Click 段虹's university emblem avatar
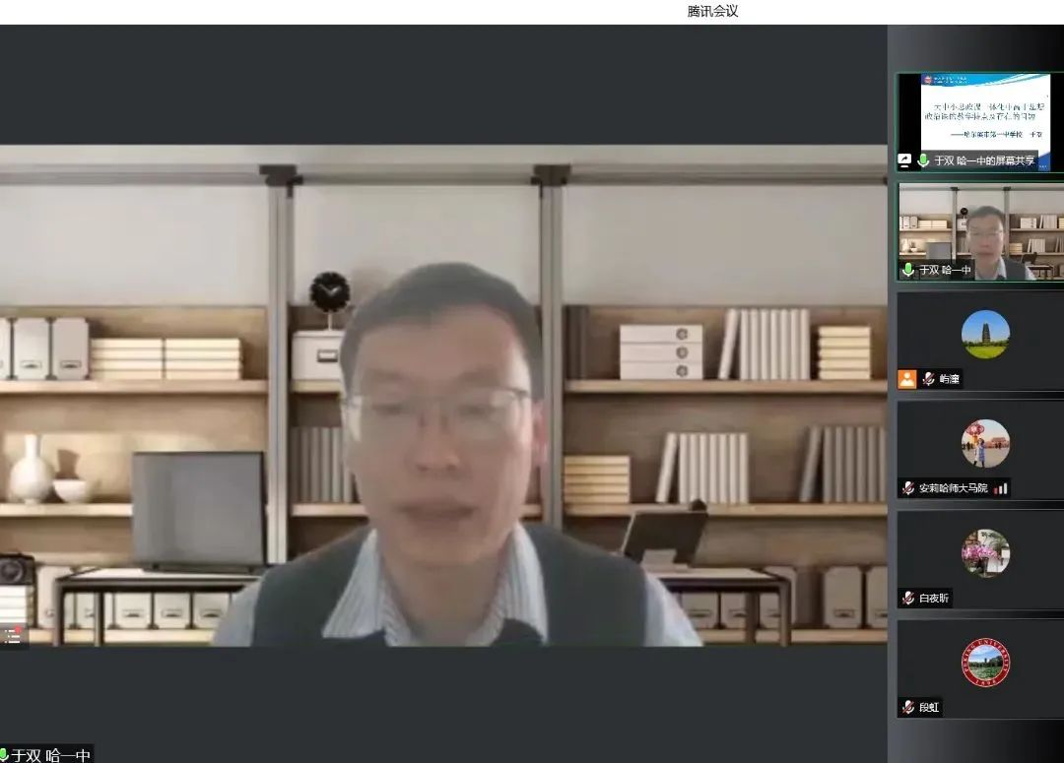Image resolution: width=1064 pixels, height=763 pixels. pos(985,663)
